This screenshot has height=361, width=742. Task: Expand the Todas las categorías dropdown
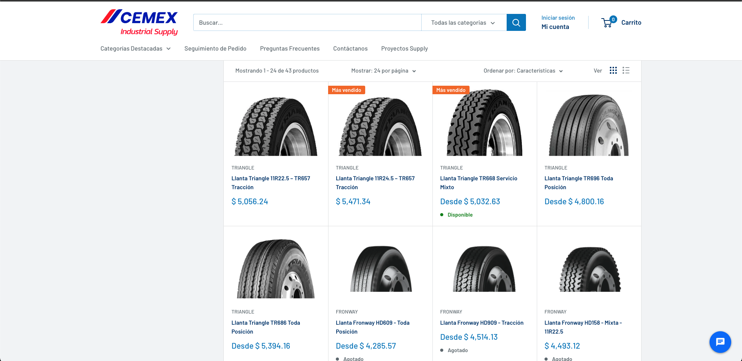[463, 22]
